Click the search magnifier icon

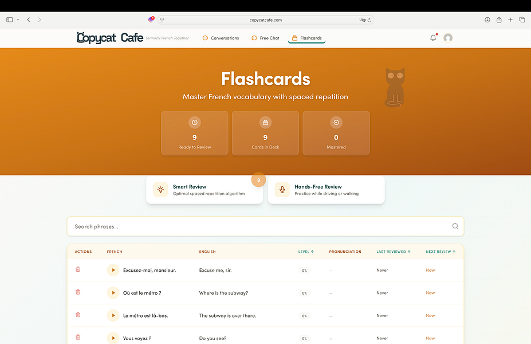tap(455, 226)
